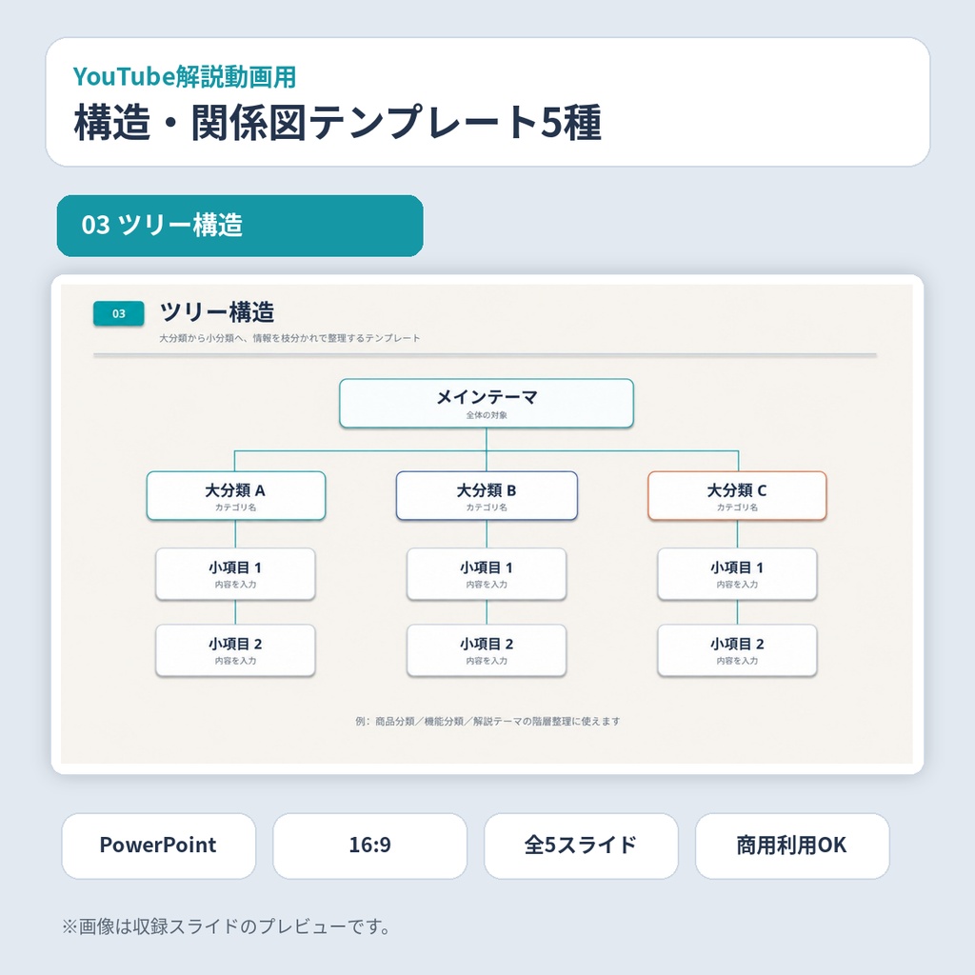Click 小項目 1 under 大分類 A
The image size is (975, 975).
coord(235,574)
